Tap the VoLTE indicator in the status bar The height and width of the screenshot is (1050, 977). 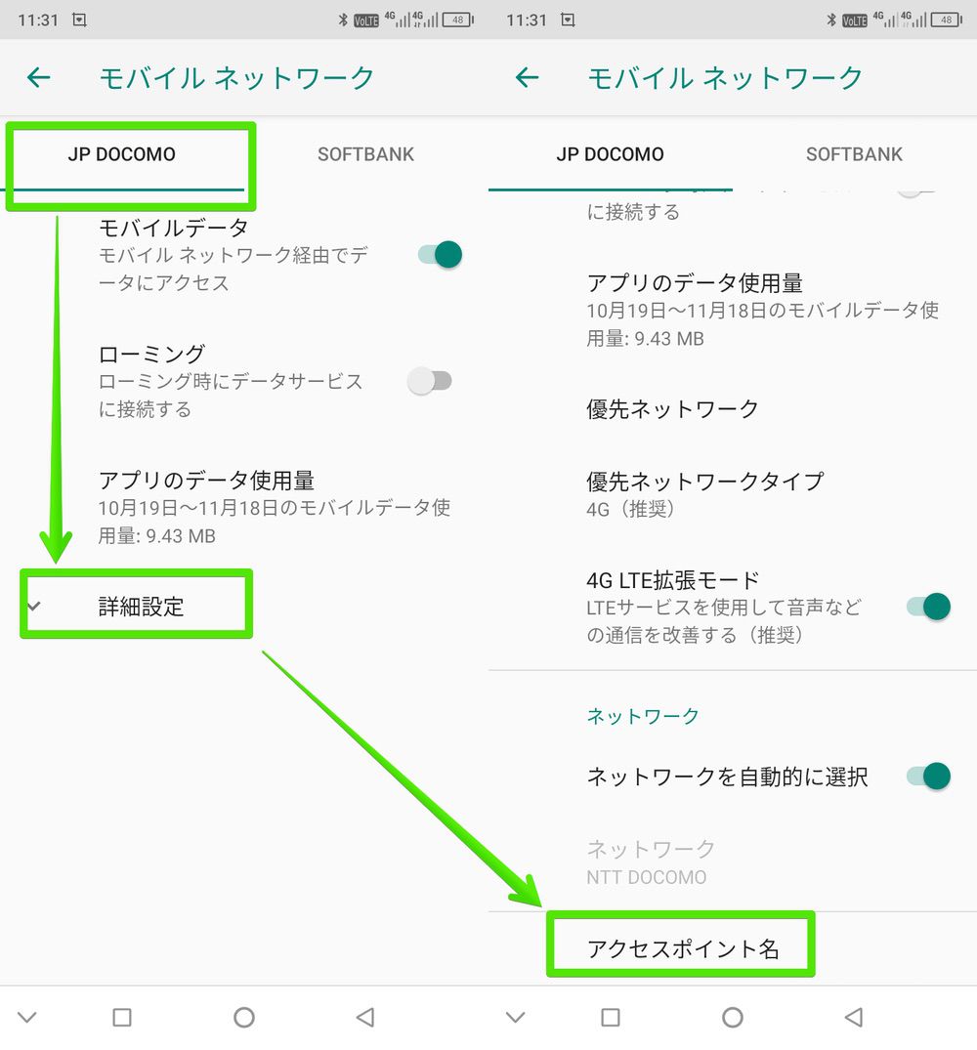pos(364,18)
